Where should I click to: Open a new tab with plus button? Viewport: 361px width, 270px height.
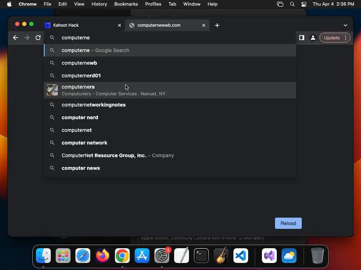tap(217, 25)
